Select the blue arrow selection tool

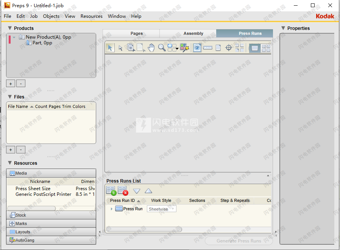point(110,48)
